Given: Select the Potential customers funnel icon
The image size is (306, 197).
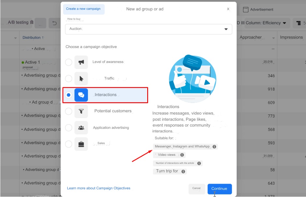Looking at the screenshot, I should point(81,111).
